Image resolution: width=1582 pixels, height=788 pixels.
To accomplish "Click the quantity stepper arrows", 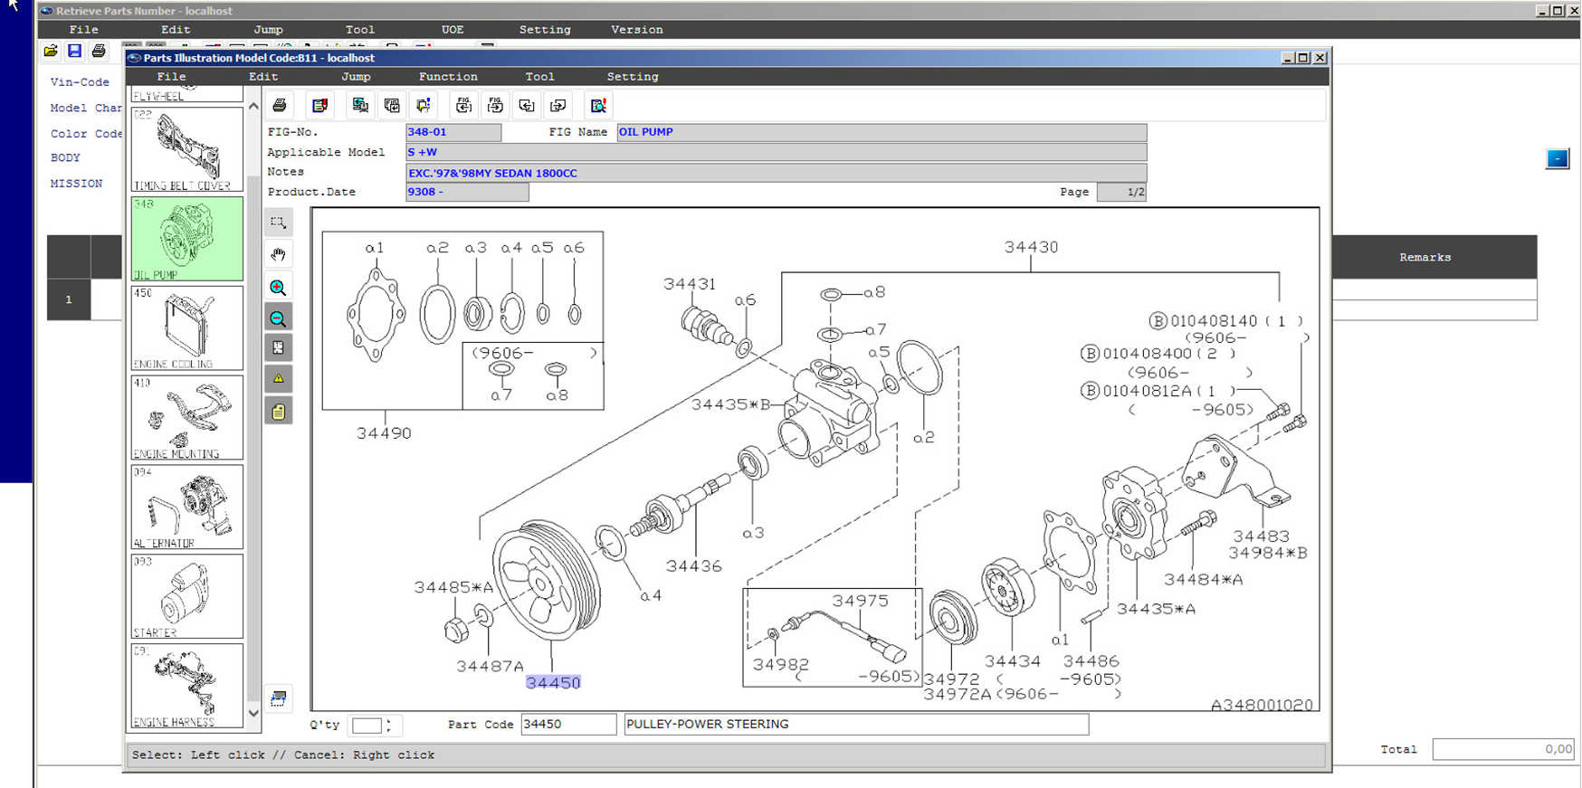I will coord(389,725).
